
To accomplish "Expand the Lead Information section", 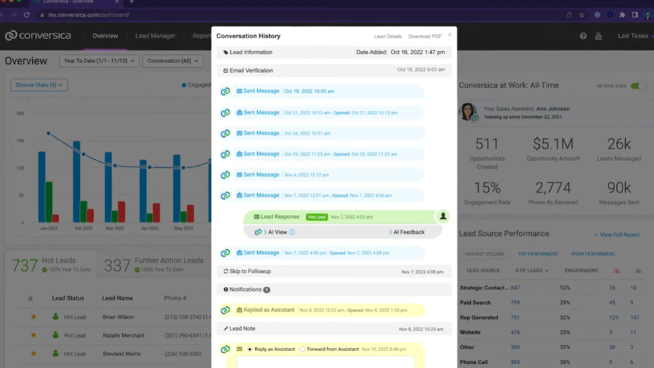I will click(x=334, y=52).
